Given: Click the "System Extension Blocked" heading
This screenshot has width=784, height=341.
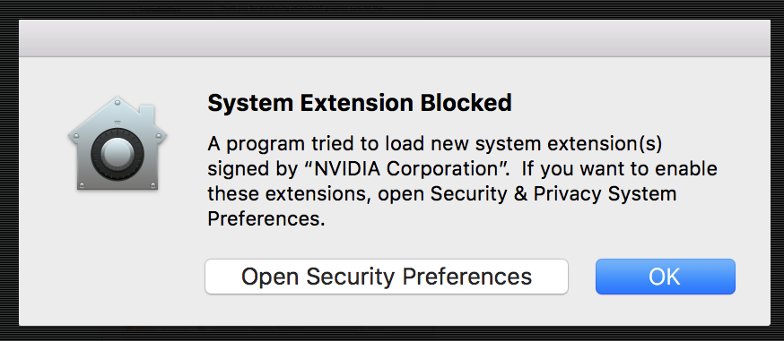Looking at the screenshot, I should (x=360, y=103).
